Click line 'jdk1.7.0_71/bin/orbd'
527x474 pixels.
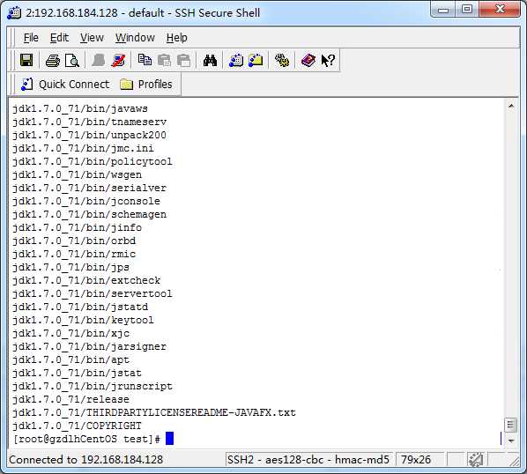point(74,241)
